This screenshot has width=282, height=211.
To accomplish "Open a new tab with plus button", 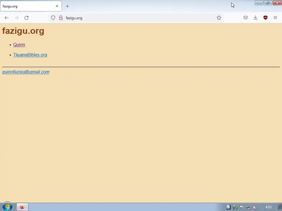I will coord(67,6).
